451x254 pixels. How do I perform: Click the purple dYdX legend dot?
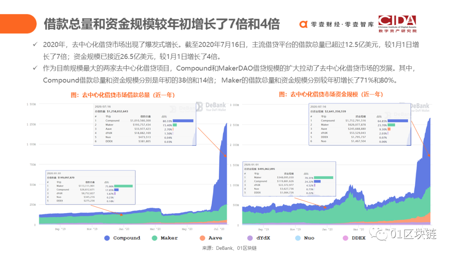[250, 238]
